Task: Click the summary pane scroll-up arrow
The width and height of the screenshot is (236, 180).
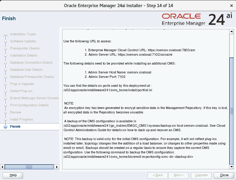Action: tap(232, 31)
